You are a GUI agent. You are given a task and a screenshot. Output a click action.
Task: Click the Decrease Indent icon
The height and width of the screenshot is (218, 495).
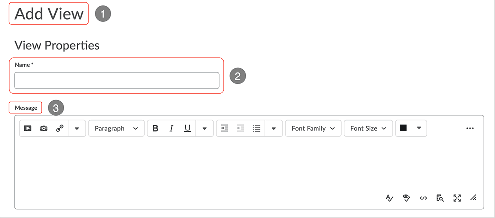(241, 128)
